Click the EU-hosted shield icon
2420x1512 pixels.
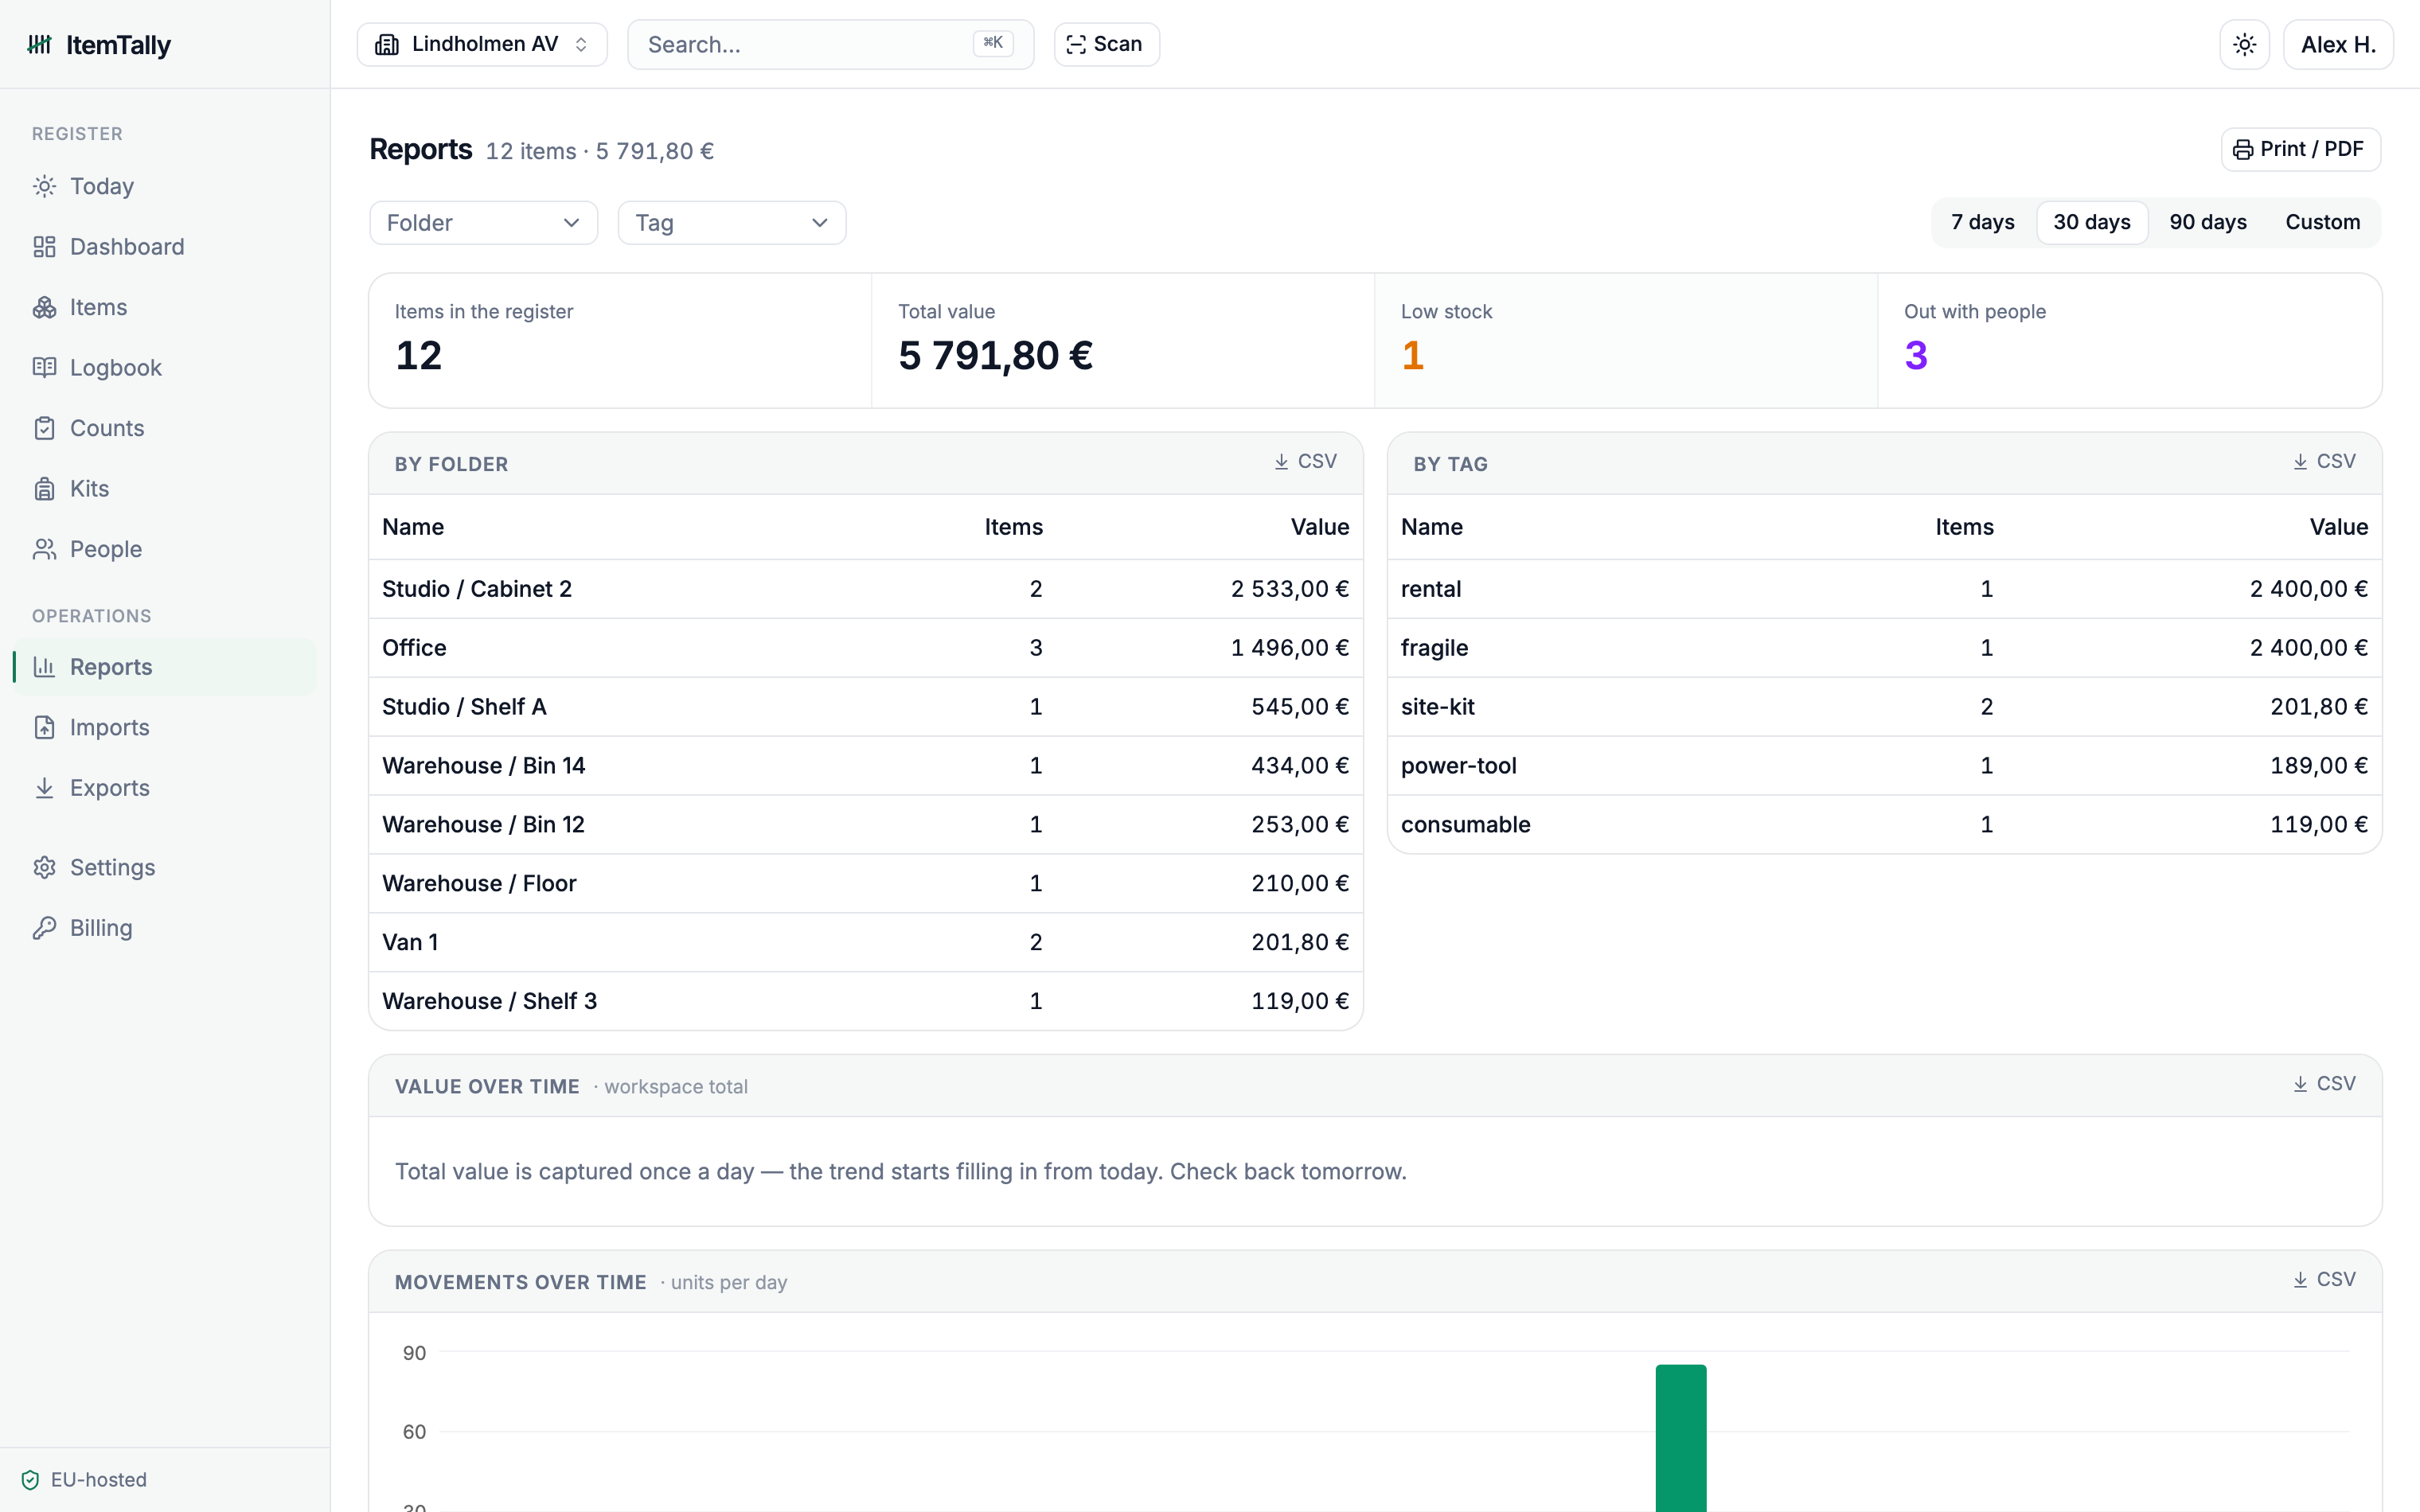point(30,1480)
